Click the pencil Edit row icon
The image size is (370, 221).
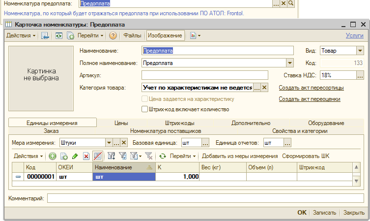(x=75, y=156)
